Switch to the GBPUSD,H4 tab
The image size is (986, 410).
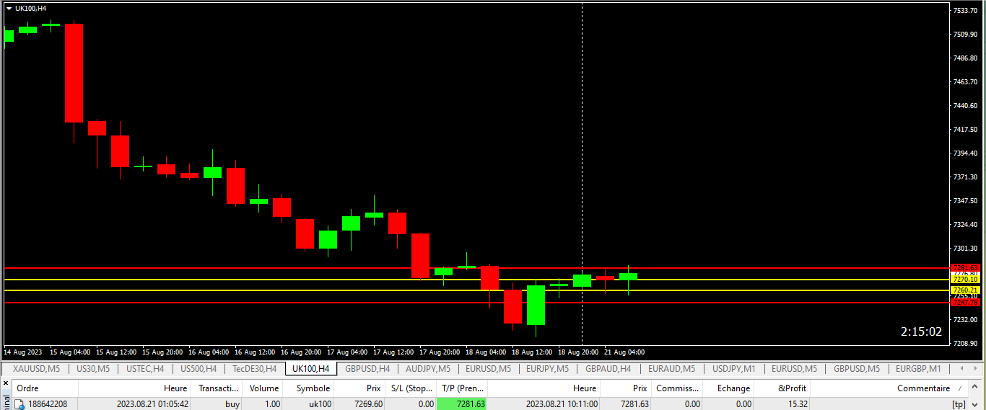tap(367, 369)
